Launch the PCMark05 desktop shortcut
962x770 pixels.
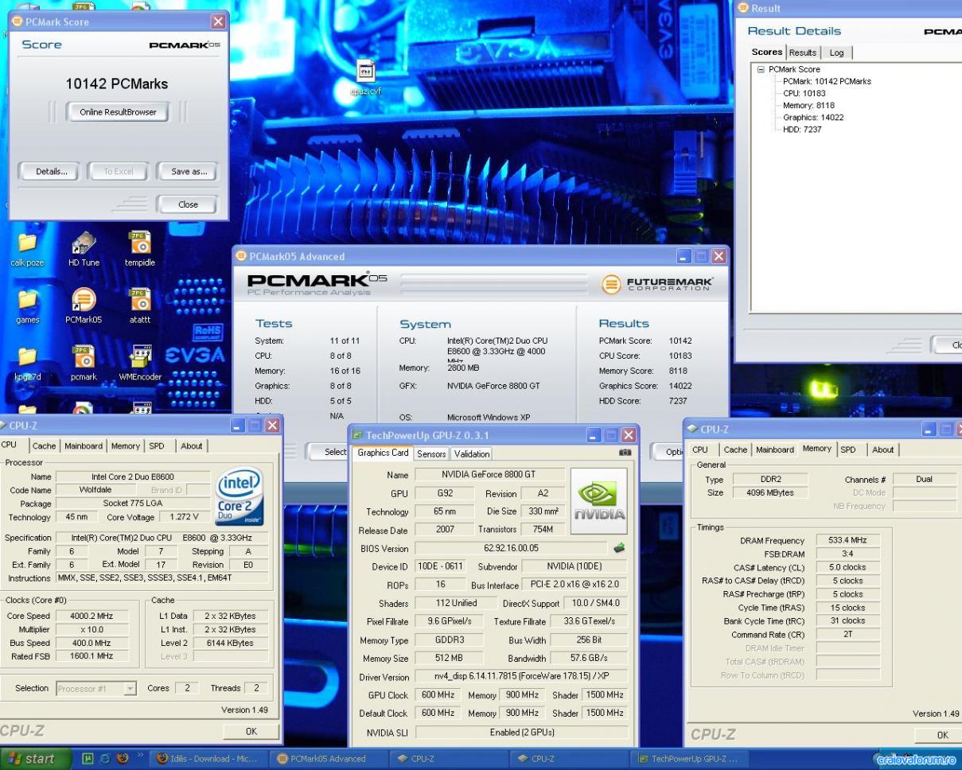coord(84,305)
